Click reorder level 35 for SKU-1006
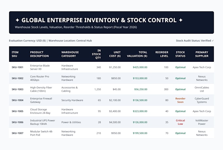This screenshot has height=150, width=223. tap(167, 122)
